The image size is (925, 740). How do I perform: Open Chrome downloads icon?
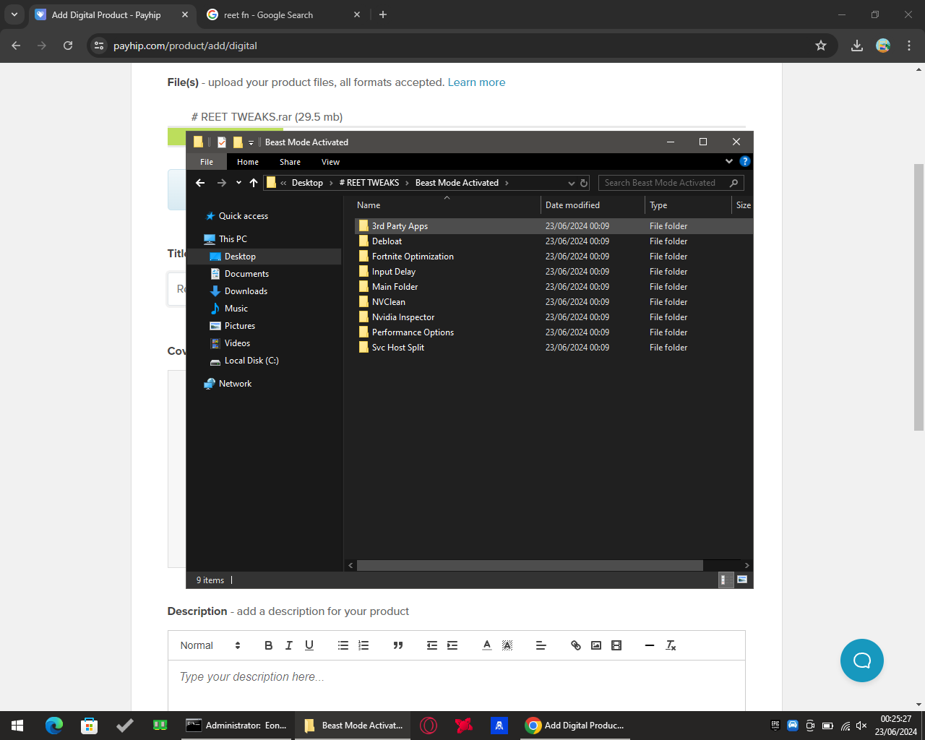pos(857,46)
